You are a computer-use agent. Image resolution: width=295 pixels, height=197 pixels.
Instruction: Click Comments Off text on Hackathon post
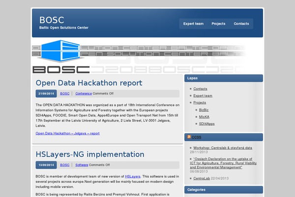point(103,94)
